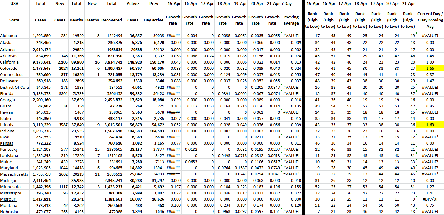Click the 'Day active' header cell
Image resolution: width=444 pixels, height=215 pixels.
tap(154, 20)
